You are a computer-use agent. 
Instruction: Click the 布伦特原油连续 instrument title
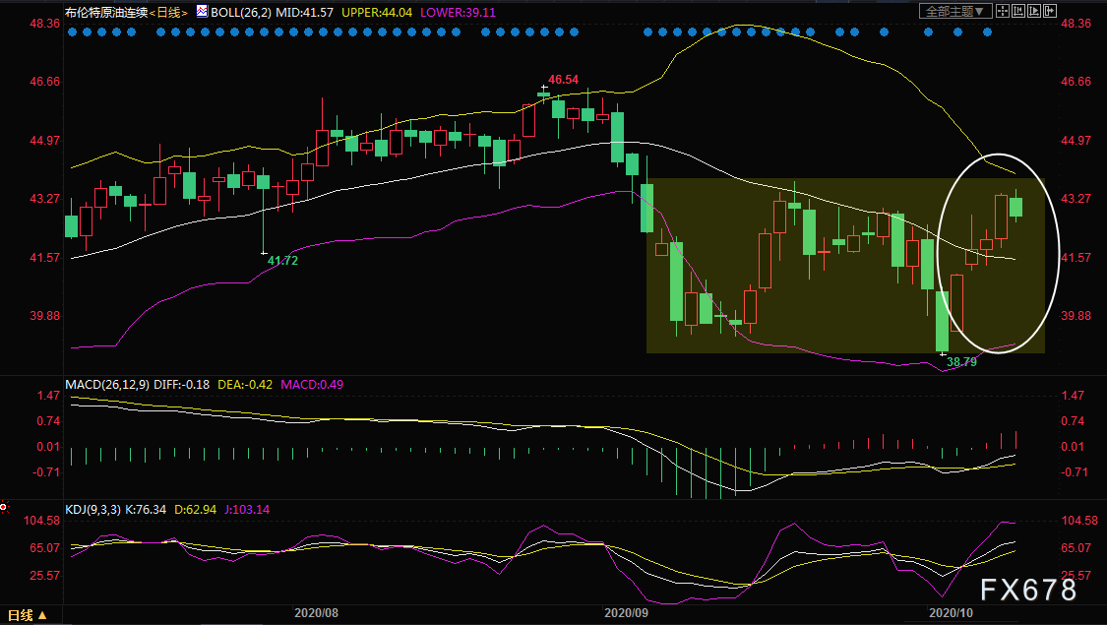[x=106, y=12]
